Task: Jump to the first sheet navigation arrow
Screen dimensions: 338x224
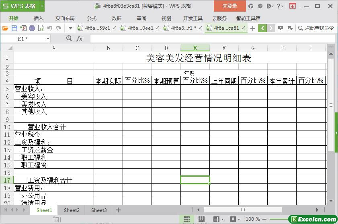Action: click(5, 210)
